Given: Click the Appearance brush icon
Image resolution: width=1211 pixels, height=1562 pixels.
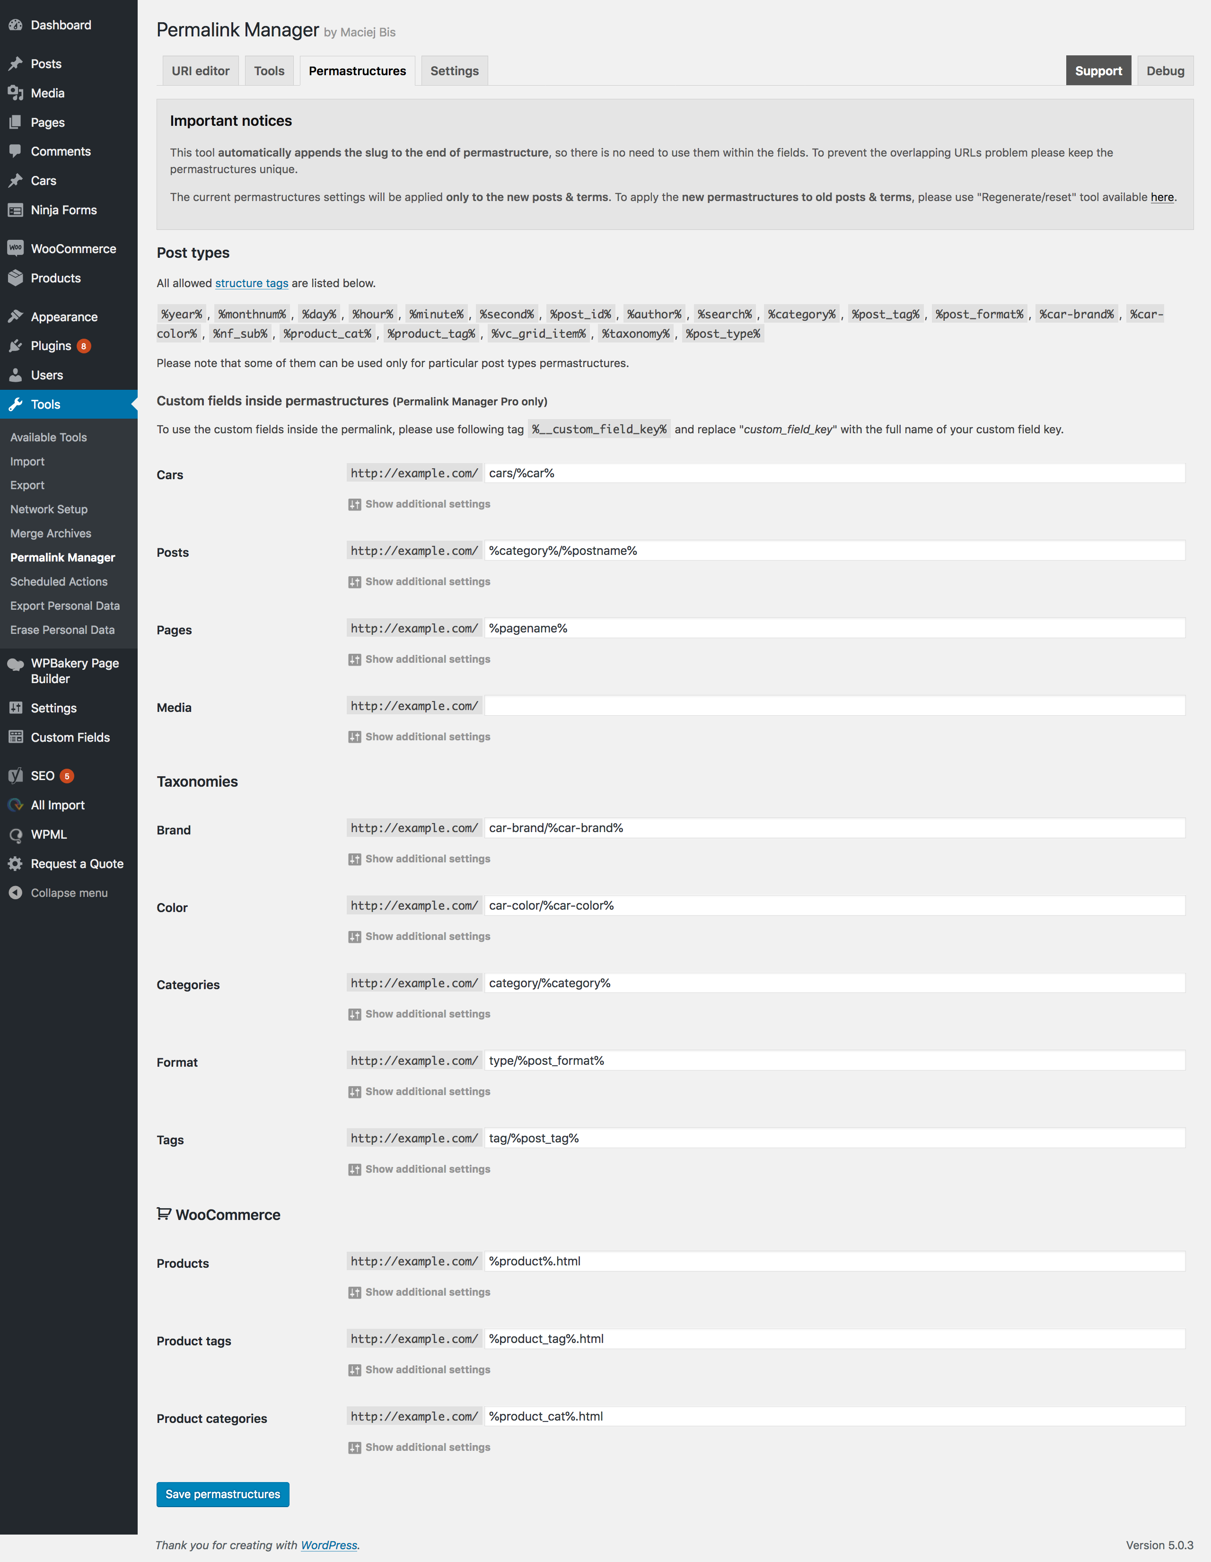Looking at the screenshot, I should (x=16, y=317).
